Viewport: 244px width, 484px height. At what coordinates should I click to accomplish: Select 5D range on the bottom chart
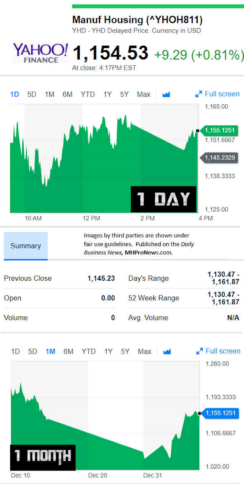click(x=33, y=352)
